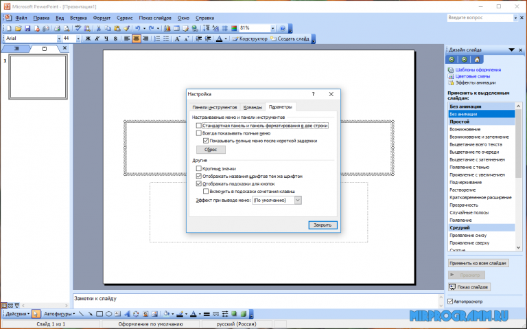
Task: Open the Автофигуры menu
Action: [60, 314]
